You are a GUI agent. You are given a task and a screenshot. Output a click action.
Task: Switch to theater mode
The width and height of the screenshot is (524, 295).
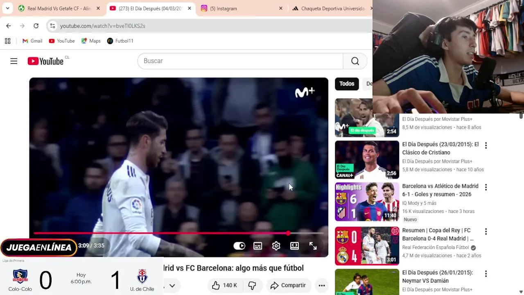coord(295,246)
